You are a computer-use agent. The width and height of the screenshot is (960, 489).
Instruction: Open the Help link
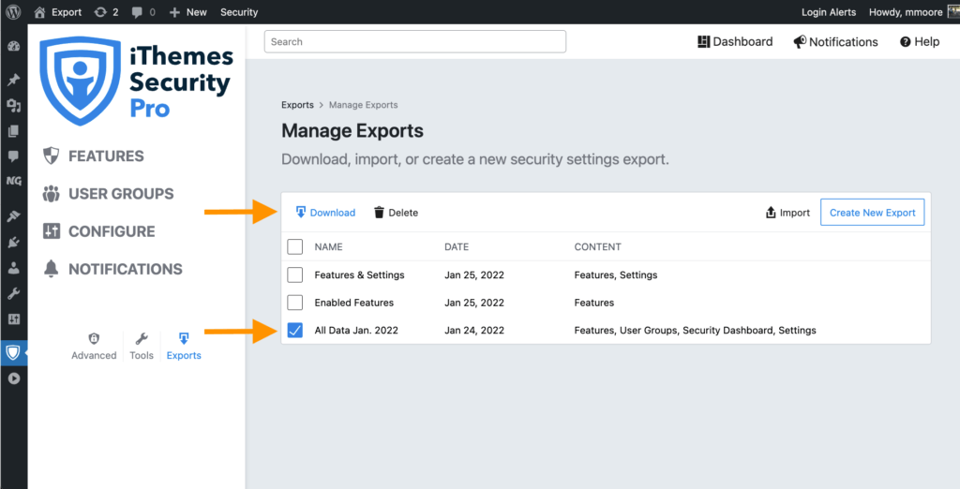(x=920, y=41)
